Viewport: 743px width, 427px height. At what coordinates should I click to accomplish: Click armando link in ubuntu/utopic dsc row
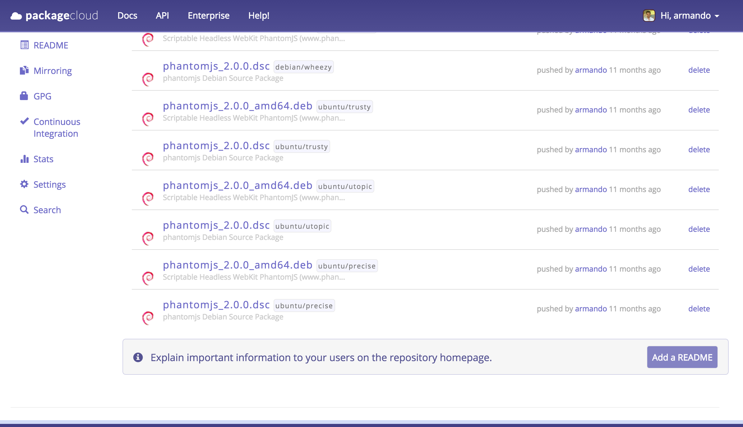click(x=591, y=229)
